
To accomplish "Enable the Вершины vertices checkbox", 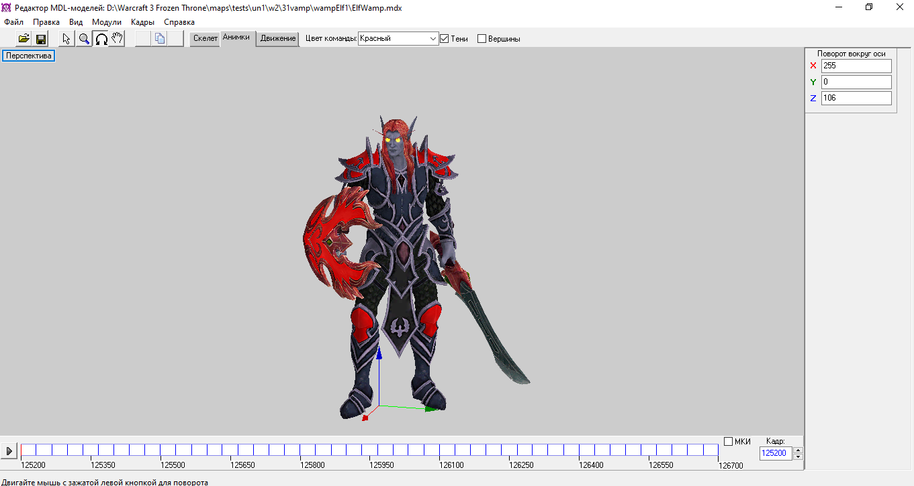I will click(482, 39).
